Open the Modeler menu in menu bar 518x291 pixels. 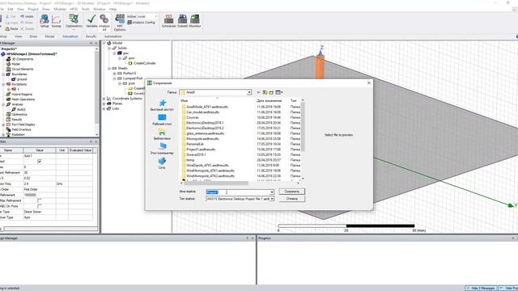click(x=60, y=9)
